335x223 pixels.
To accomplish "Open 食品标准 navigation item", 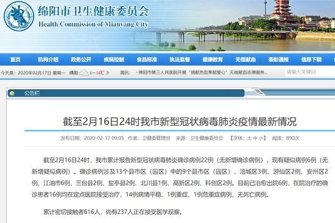I will click(x=147, y=60).
